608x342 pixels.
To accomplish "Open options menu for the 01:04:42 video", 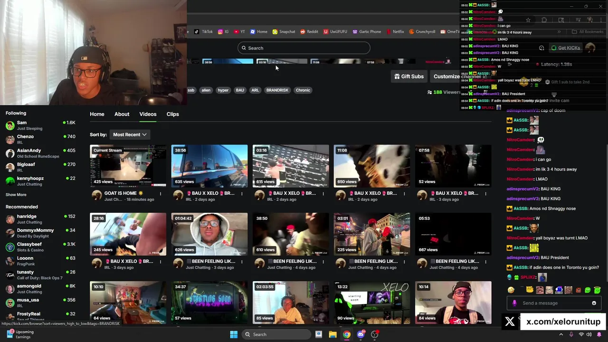I will point(242,262).
